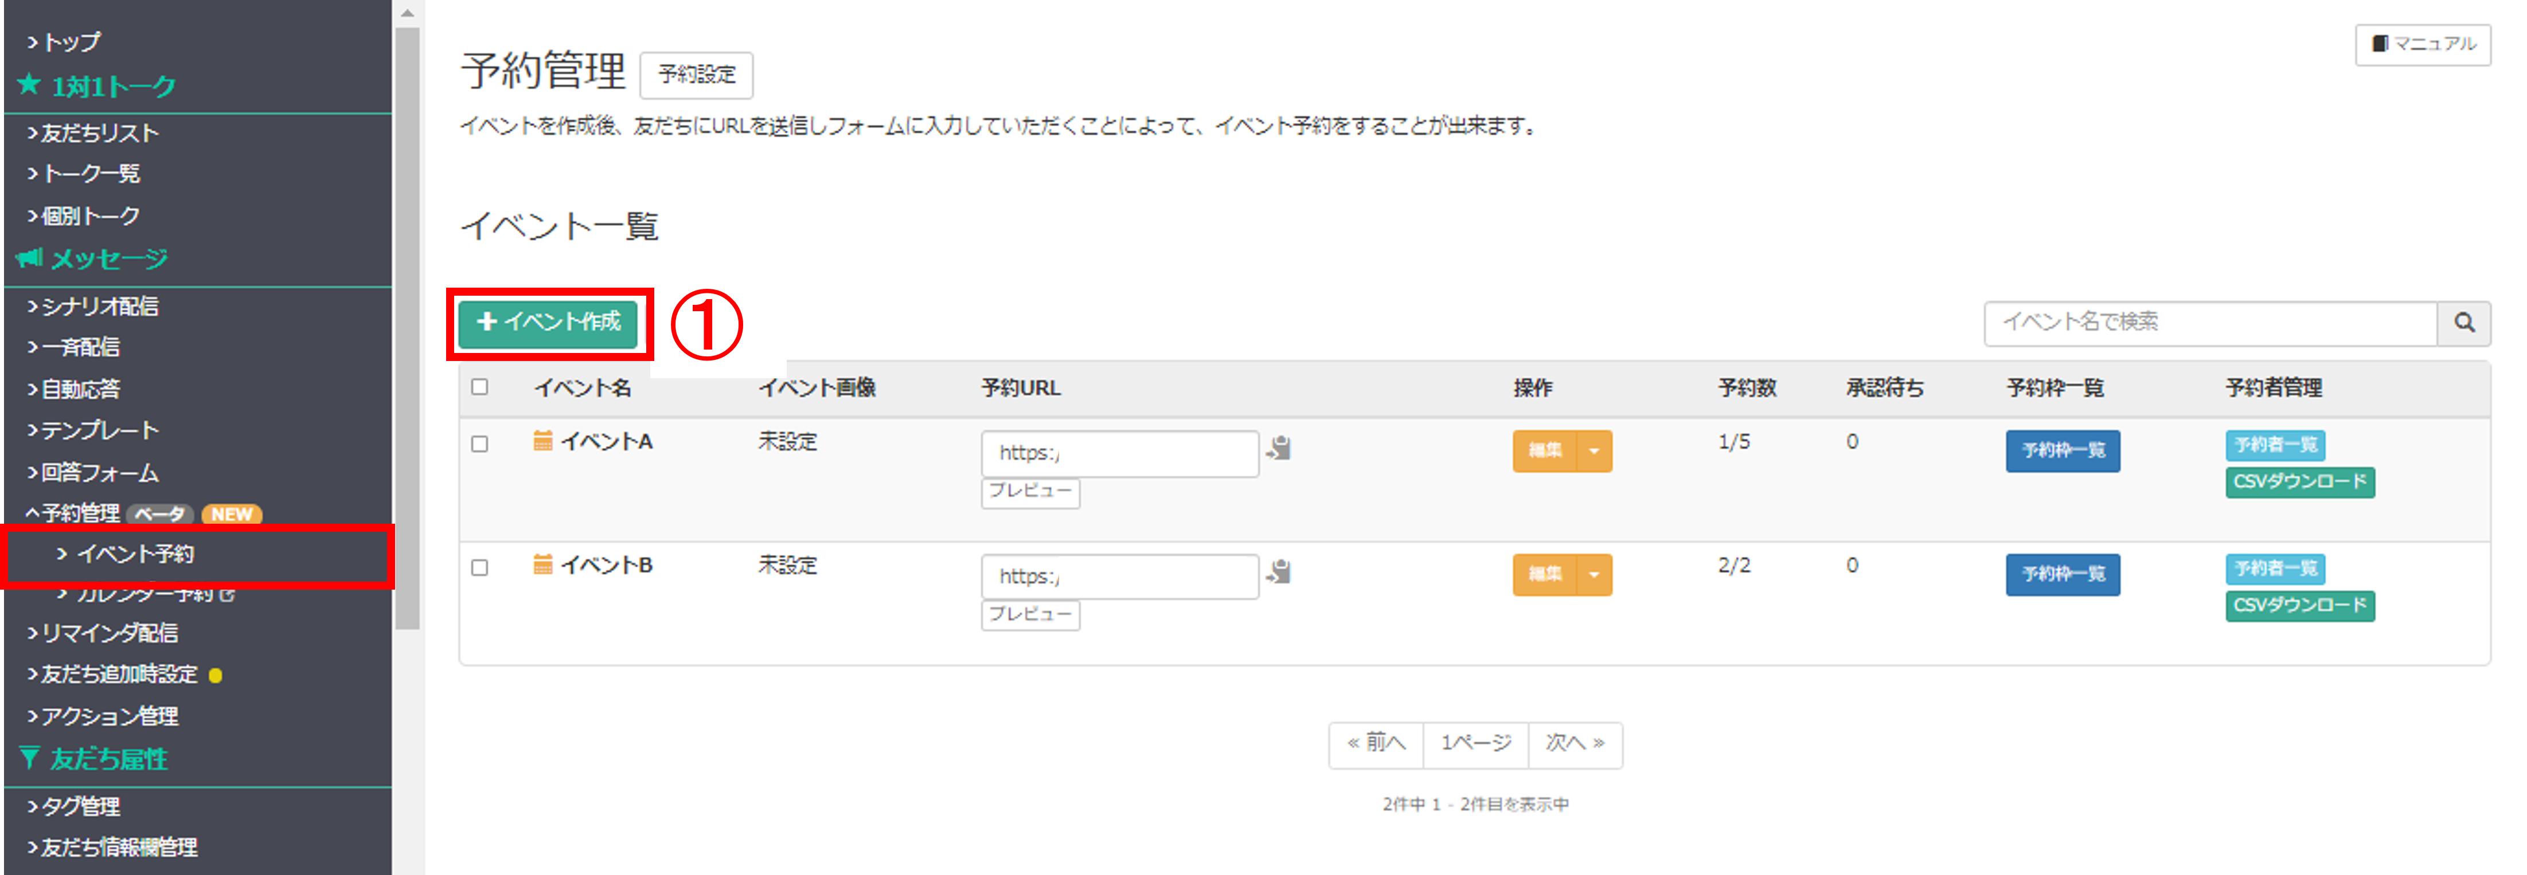This screenshot has height=875, width=2527.
Task: Open the dropdown arrow beside イベントA 編集
Action: point(1594,452)
